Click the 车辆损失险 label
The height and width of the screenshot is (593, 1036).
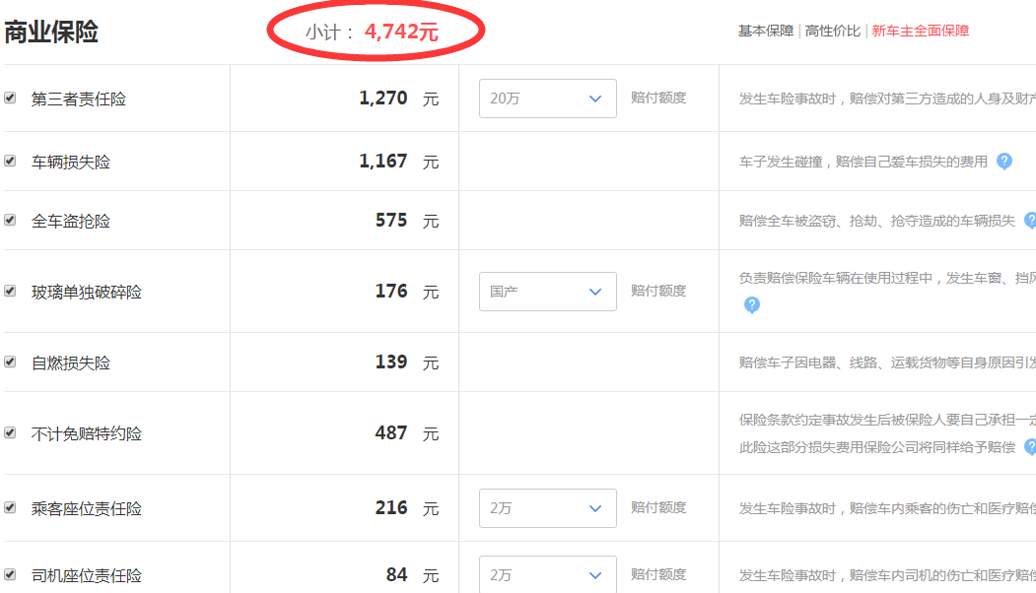pyautogui.click(x=71, y=162)
